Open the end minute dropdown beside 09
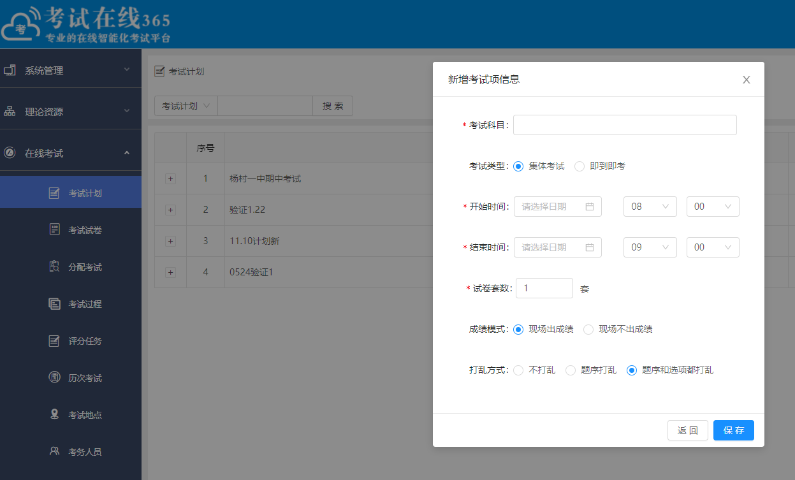Viewport: 795px width, 480px height. tap(713, 247)
